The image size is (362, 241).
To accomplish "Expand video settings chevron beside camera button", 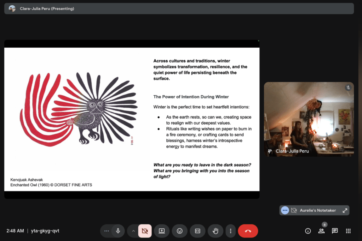I will point(133,231).
